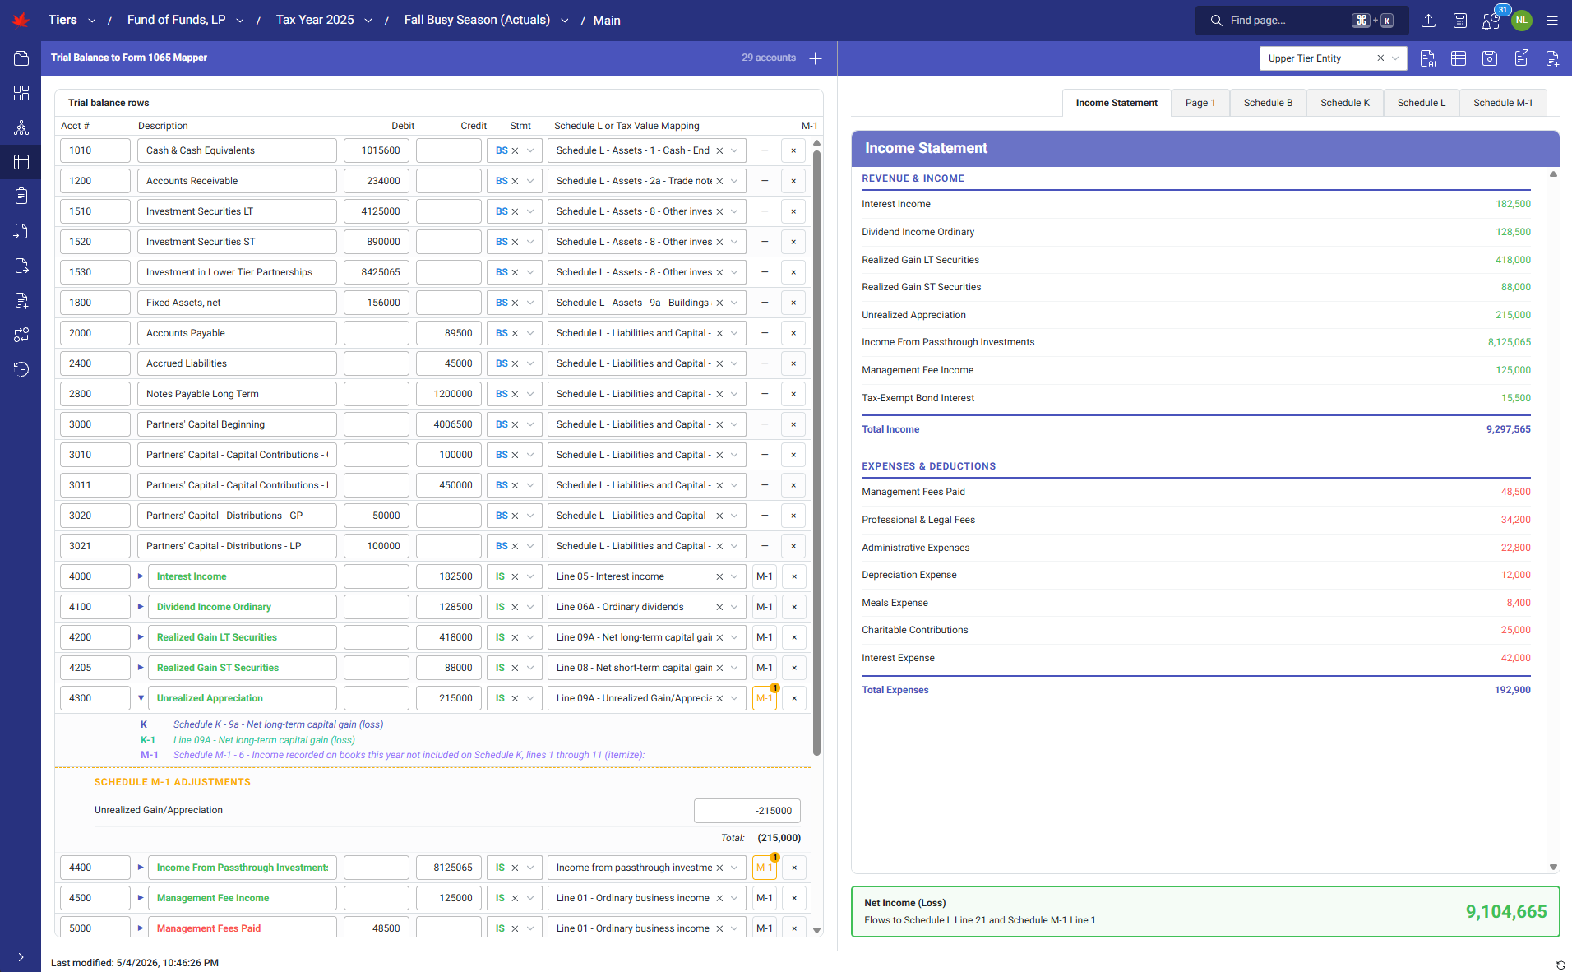
Task: Open the workflow swap icon in sidebar
Action: tap(21, 335)
